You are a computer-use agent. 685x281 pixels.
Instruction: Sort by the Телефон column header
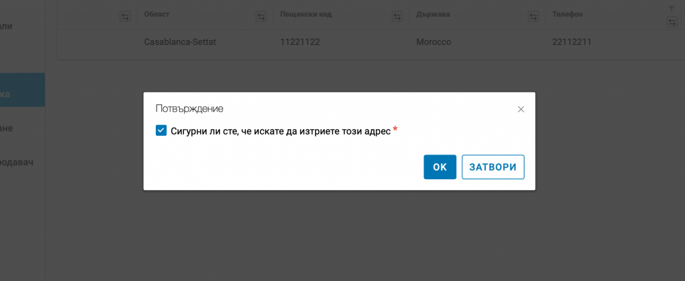569,14
